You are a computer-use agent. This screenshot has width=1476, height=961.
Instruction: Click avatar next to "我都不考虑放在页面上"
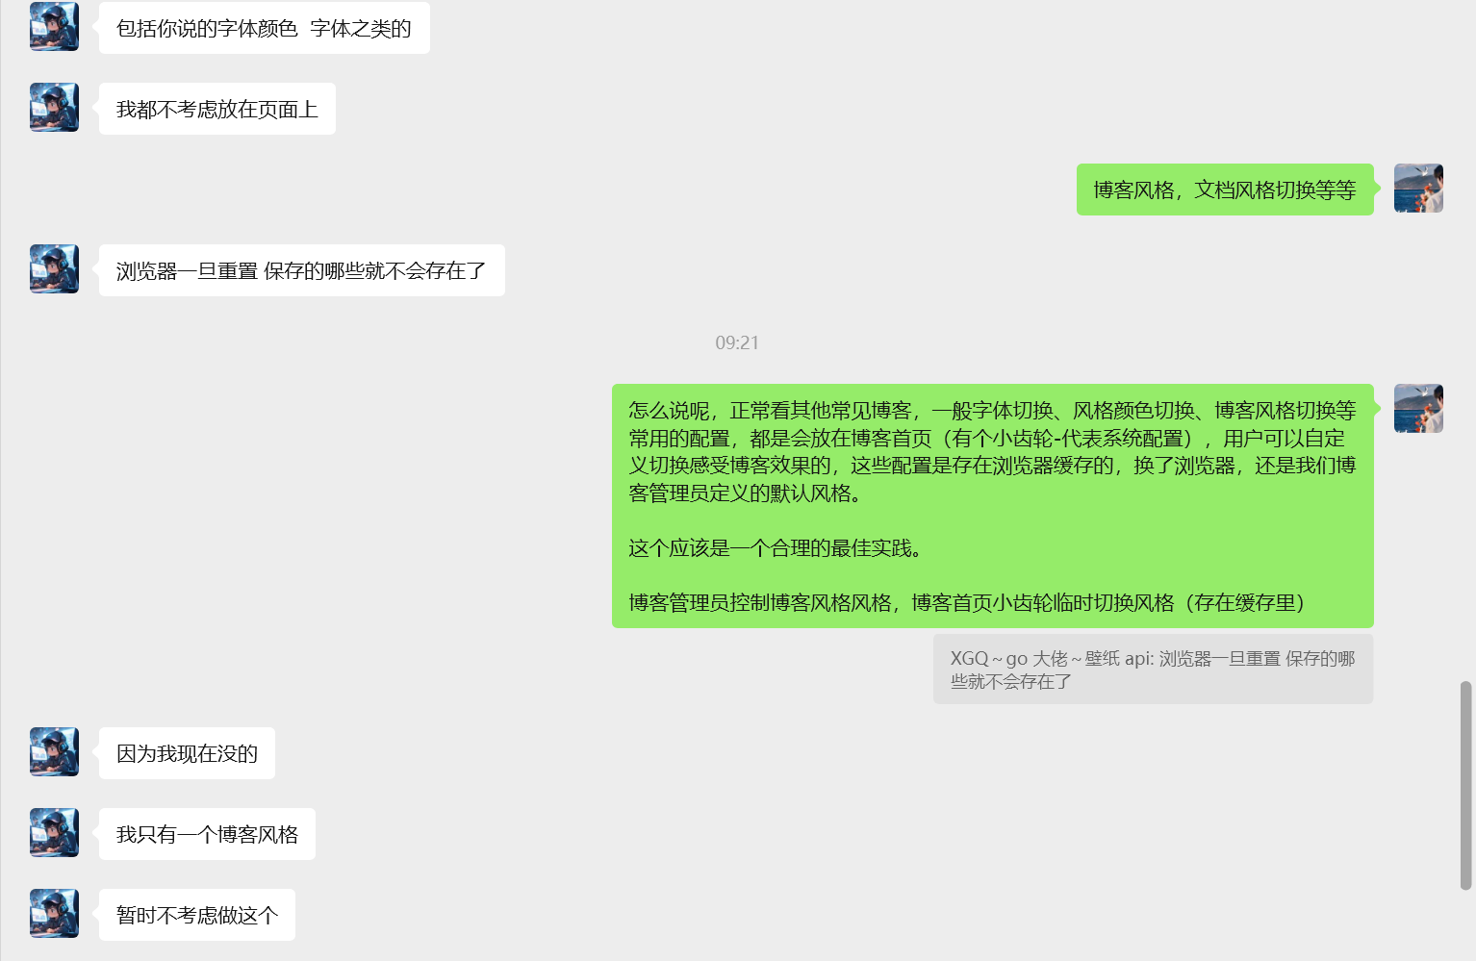point(54,108)
